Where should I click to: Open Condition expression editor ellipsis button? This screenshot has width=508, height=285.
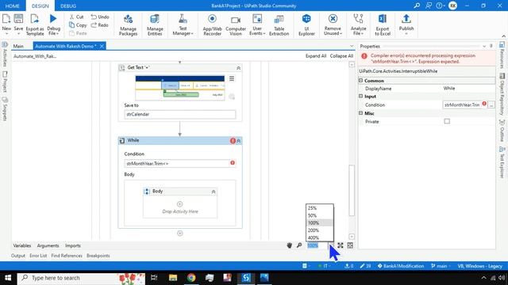click(491, 104)
